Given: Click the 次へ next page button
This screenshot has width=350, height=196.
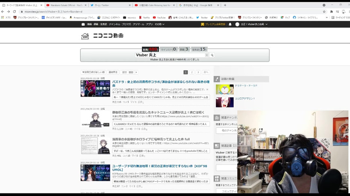Looking at the screenshot, I should tap(206, 72).
